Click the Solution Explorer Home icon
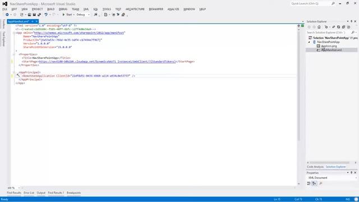 (x=319, y=27)
